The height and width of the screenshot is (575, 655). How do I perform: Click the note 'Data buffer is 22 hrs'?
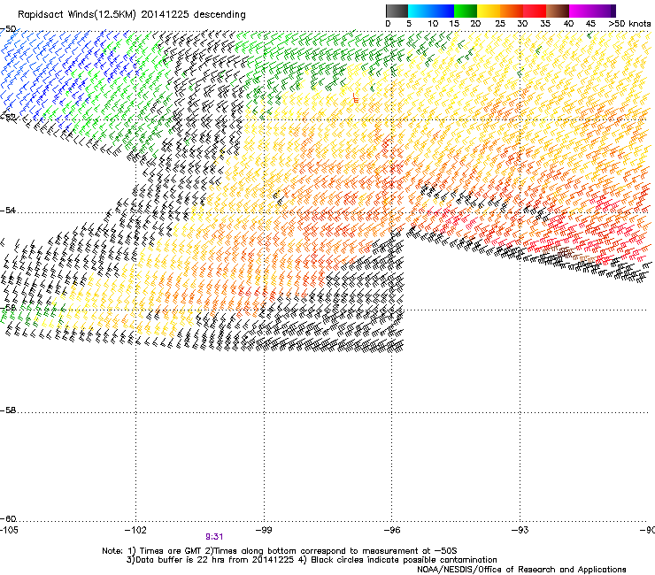point(181,560)
